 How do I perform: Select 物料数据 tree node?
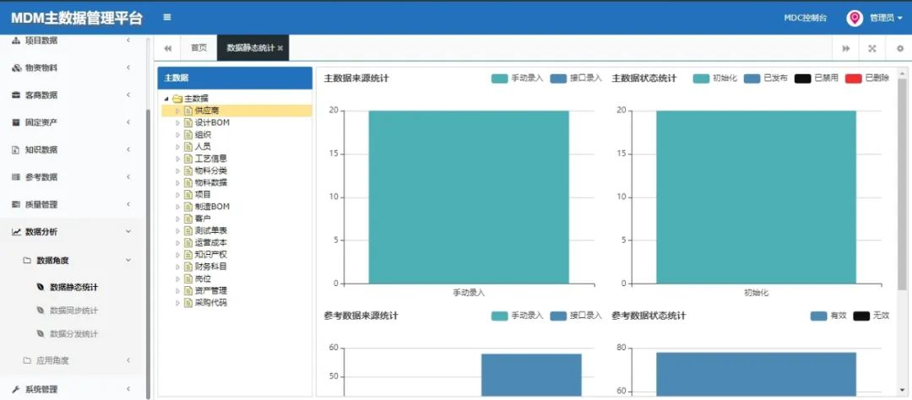tap(211, 182)
